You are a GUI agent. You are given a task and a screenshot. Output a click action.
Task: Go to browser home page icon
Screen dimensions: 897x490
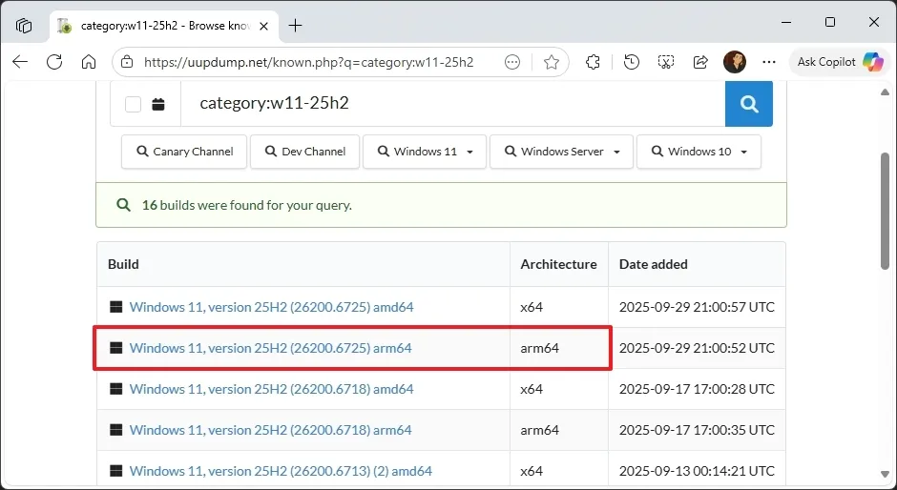click(x=89, y=62)
